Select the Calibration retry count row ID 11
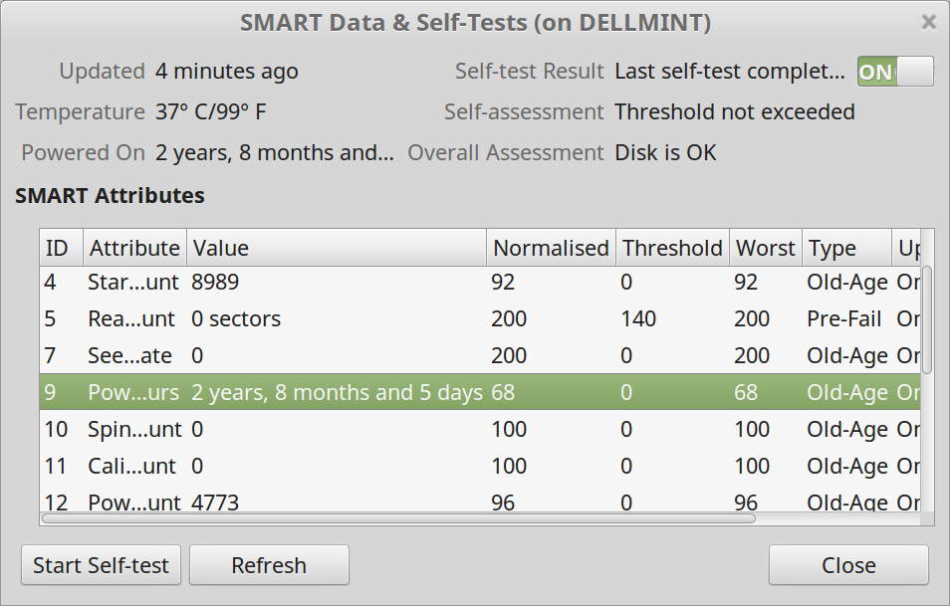 point(299,467)
